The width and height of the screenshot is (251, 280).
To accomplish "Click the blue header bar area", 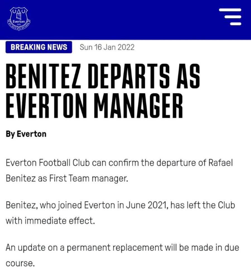I will 126,20.
